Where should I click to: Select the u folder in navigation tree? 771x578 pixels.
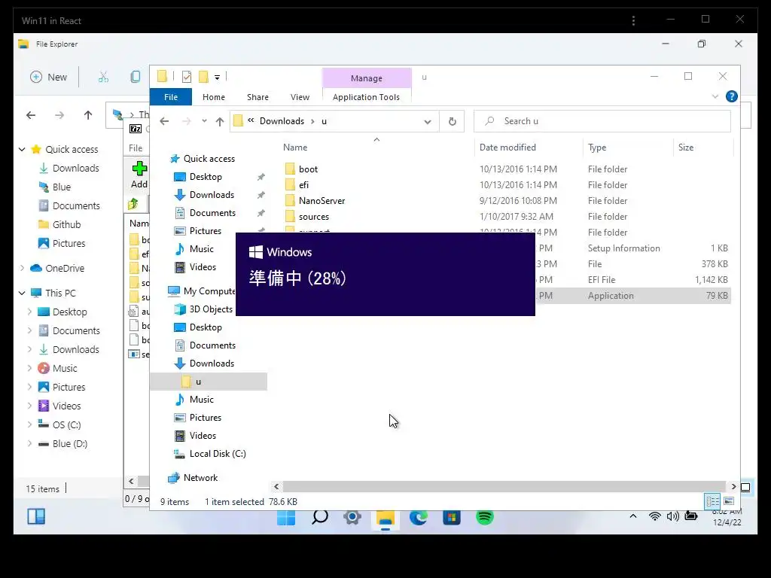tap(209, 382)
